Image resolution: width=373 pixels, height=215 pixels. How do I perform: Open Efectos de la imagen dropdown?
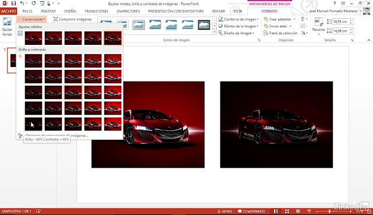[x=238, y=26]
